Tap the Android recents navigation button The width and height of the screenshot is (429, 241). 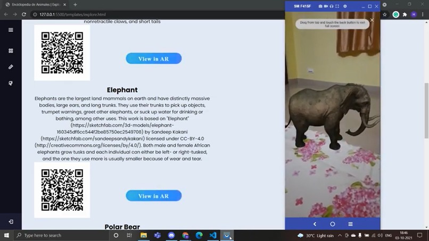[350, 224]
